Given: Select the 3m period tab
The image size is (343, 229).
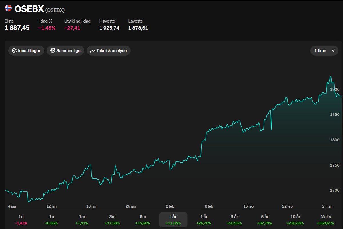Looking at the screenshot, I should 112,220.
